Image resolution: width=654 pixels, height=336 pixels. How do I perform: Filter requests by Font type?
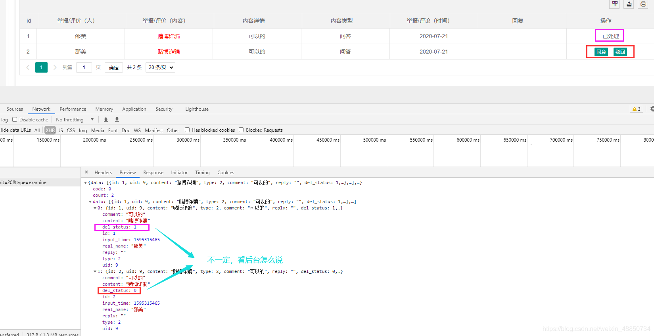[113, 130]
